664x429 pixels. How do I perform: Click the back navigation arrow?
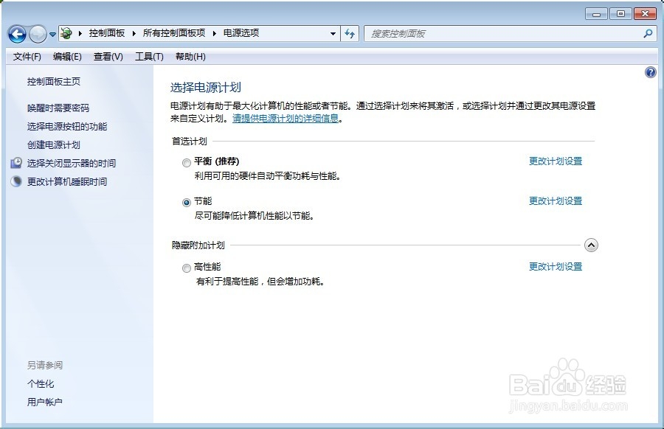click(16, 34)
